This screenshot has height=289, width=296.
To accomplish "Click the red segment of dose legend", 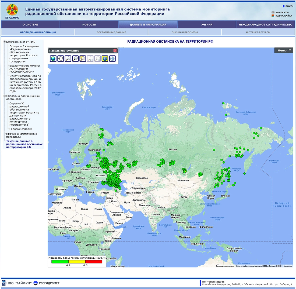I will coord(94,262).
